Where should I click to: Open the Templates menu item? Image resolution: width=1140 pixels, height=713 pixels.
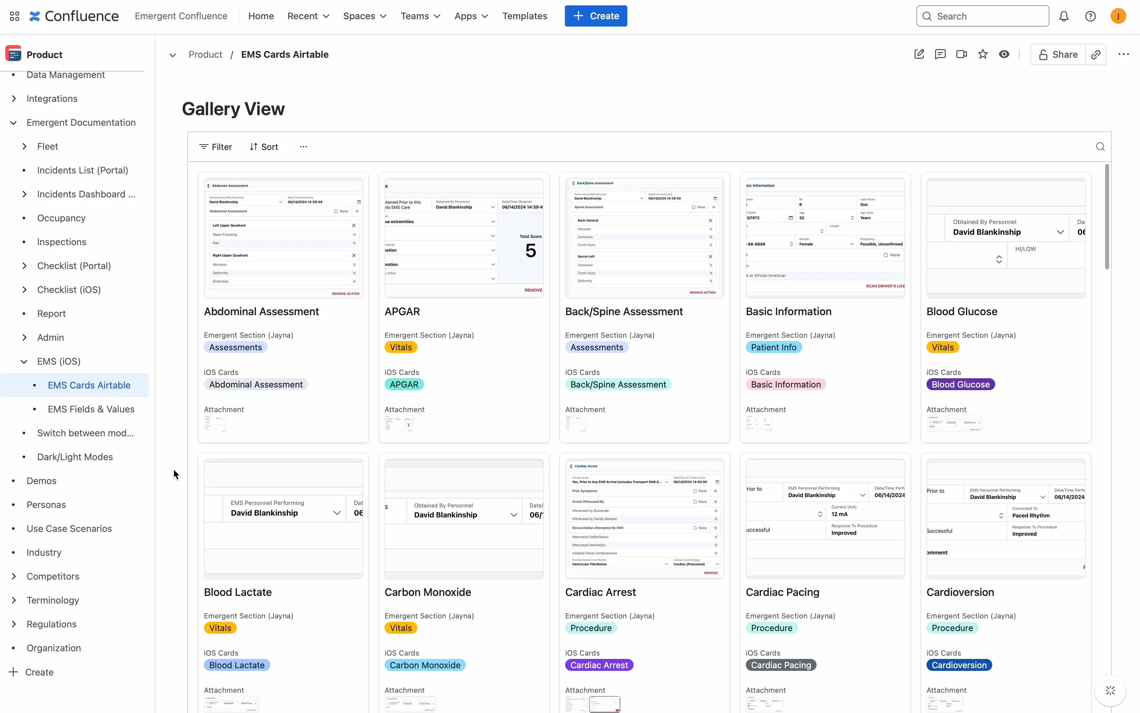click(x=524, y=16)
